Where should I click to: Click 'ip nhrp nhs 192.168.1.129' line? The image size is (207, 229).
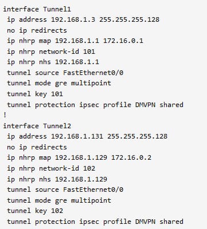[57, 179]
